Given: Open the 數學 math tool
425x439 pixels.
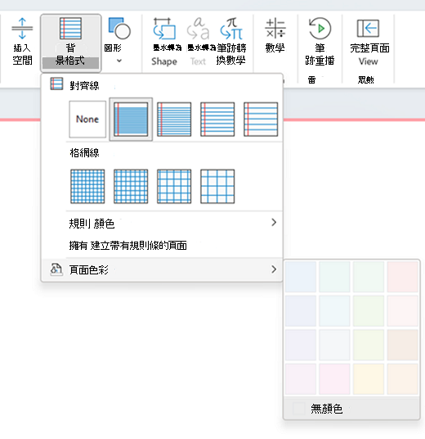Looking at the screenshot, I should point(275,35).
